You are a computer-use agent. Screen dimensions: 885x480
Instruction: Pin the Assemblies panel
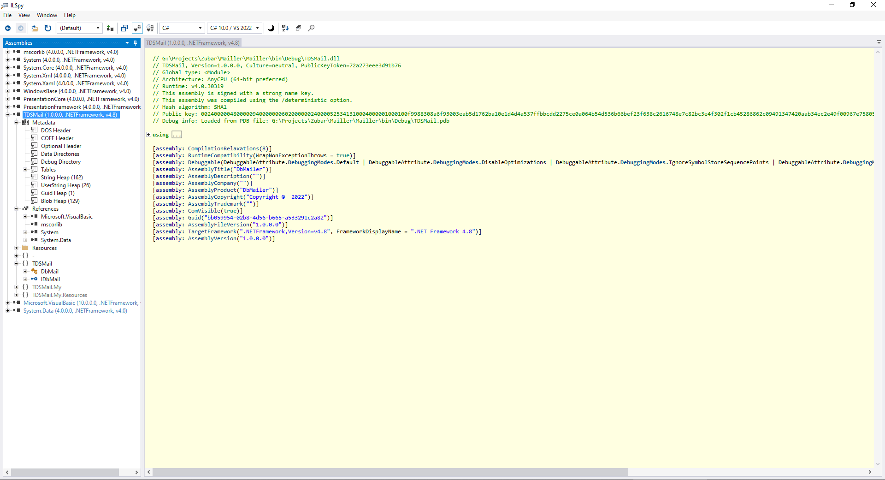click(x=136, y=43)
